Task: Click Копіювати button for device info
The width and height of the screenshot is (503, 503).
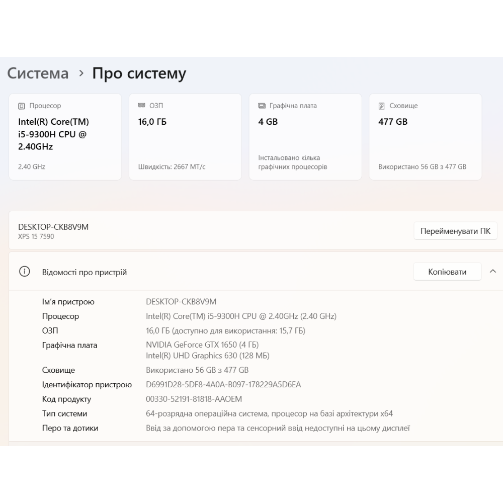Action: coord(447,272)
